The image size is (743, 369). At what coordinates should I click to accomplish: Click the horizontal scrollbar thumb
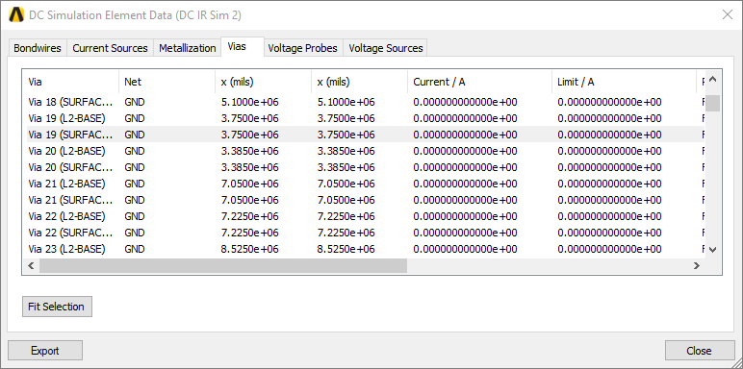pyautogui.click(x=223, y=266)
